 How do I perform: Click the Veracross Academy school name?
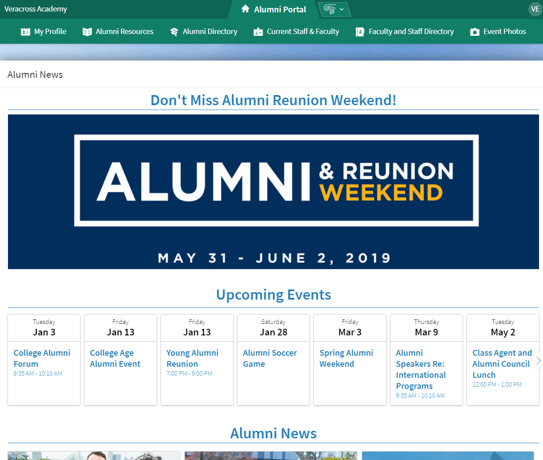click(x=35, y=9)
